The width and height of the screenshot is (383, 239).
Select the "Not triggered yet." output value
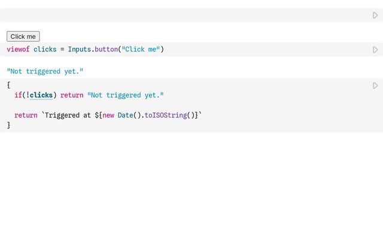(x=45, y=71)
